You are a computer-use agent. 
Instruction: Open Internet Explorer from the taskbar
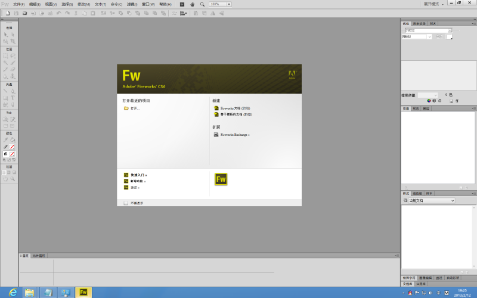pyautogui.click(x=13, y=292)
